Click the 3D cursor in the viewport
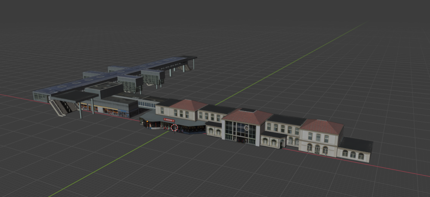The height and width of the screenshot is (197, 430). click(x=174, y=127)
